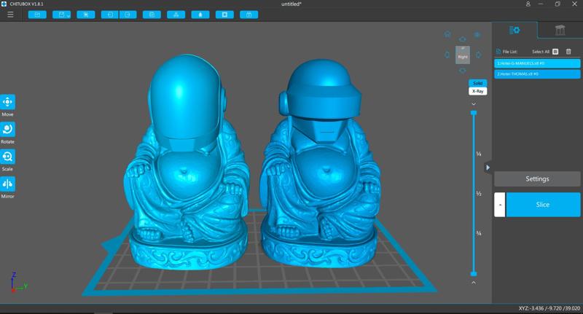The image size is (583, 314).
Task: Click the left Buddha model with the rounded helmet
Action: coord(185,162)
